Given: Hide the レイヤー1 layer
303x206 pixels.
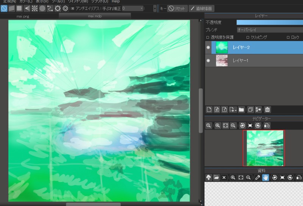Looking at the screenshot, I should coord(208,60).
